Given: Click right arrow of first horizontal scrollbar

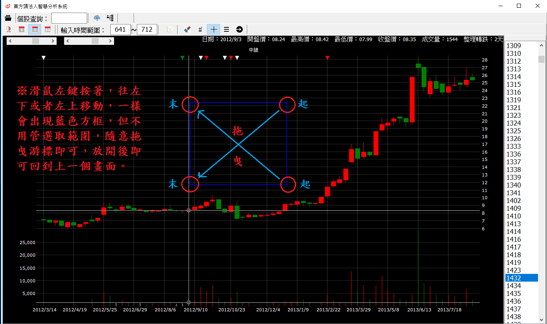Looking at the screenshot, I should [53, 41].
